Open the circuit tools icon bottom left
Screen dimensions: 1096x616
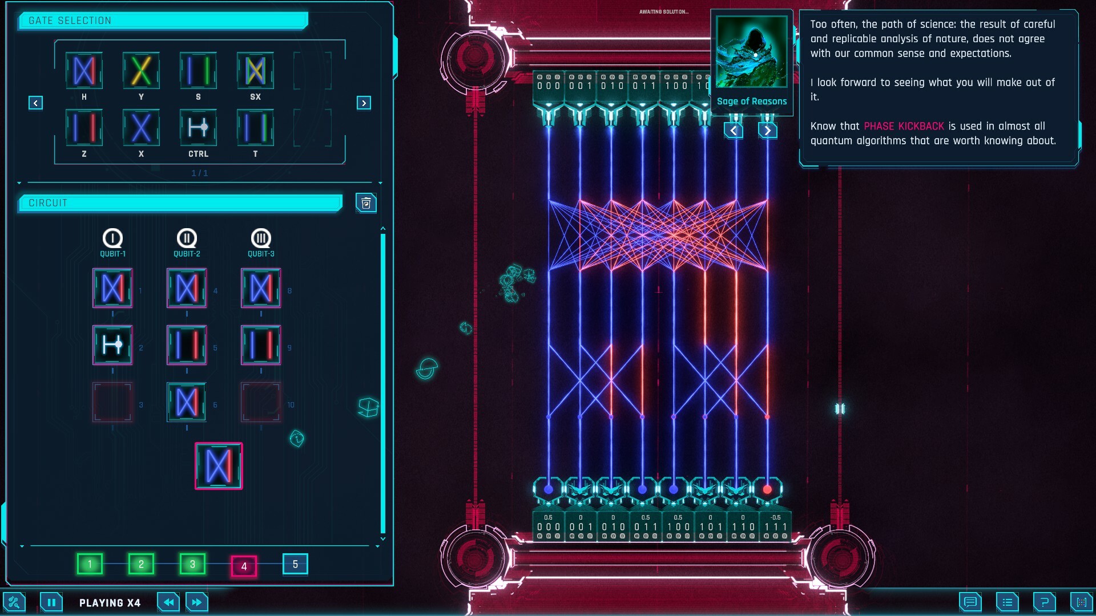point(15,602)
